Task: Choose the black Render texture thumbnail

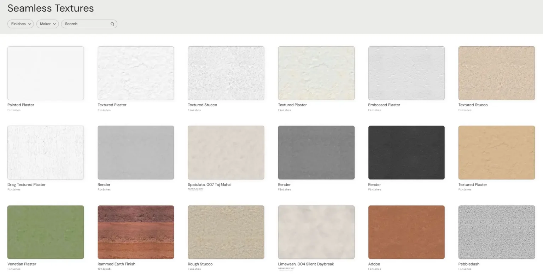Action: pos(406,152)
